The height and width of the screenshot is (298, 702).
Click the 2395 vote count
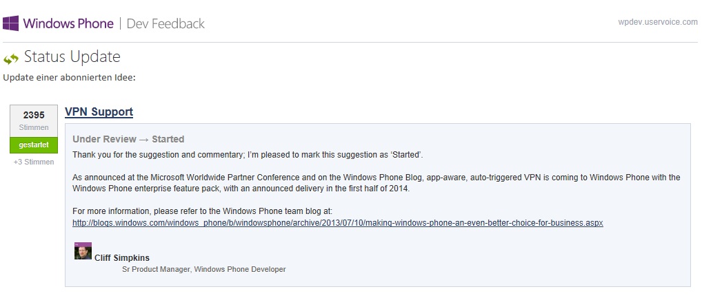pyautogui.click(x=34, y=116)
